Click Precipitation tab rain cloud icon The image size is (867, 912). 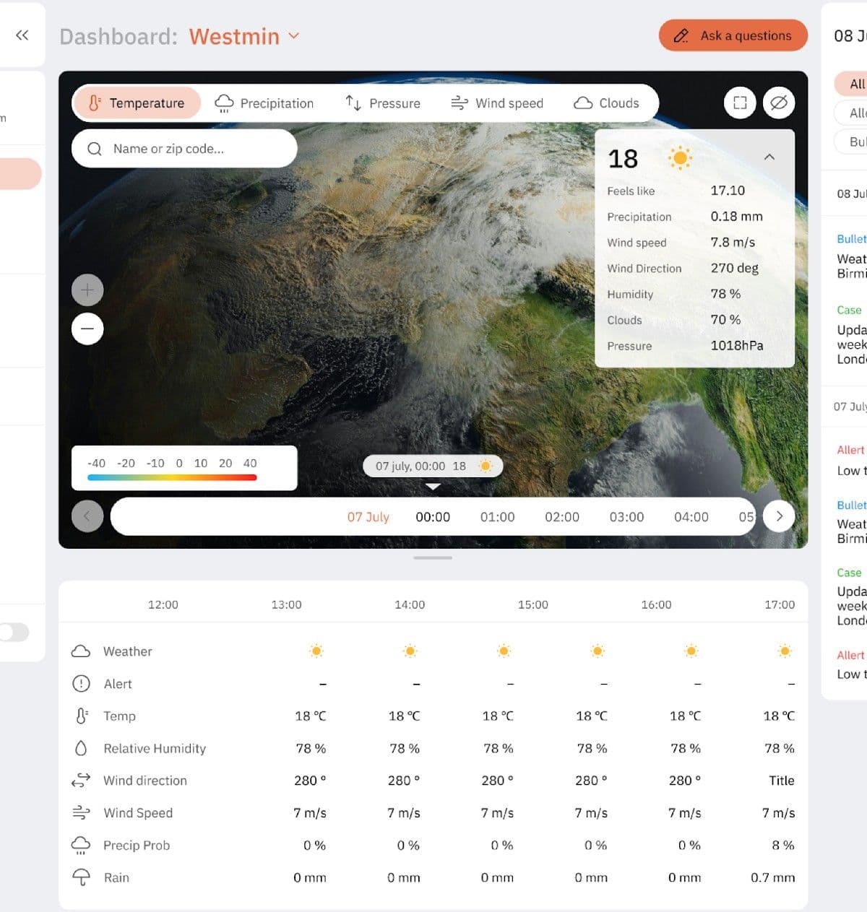224,103
